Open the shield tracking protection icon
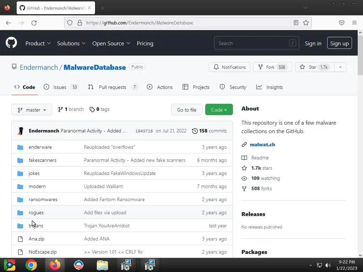 [x=70, y=23]
